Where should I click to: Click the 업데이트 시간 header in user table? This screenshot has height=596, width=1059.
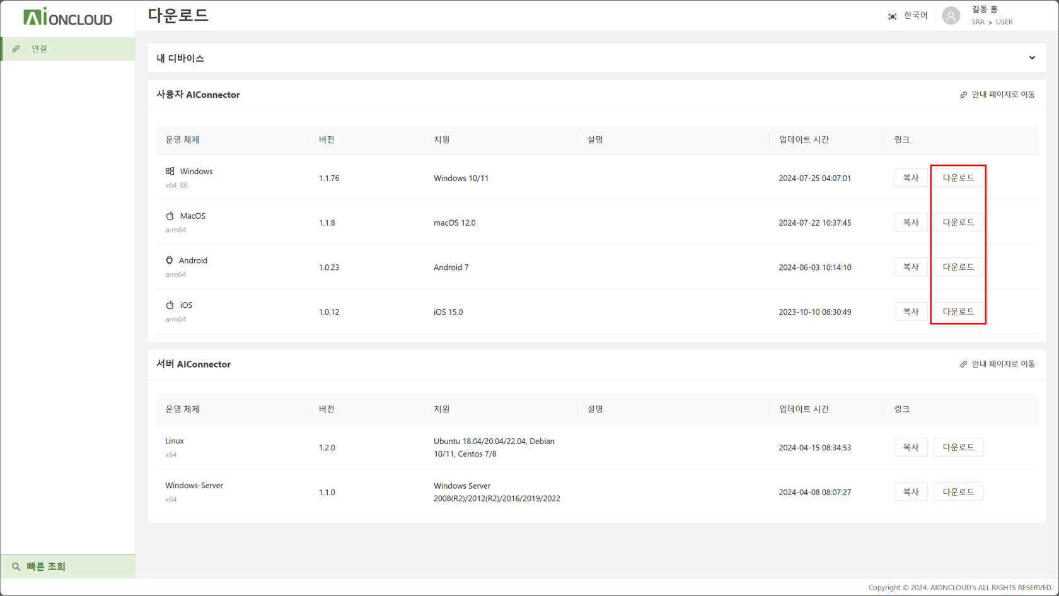tap(803, 139)
